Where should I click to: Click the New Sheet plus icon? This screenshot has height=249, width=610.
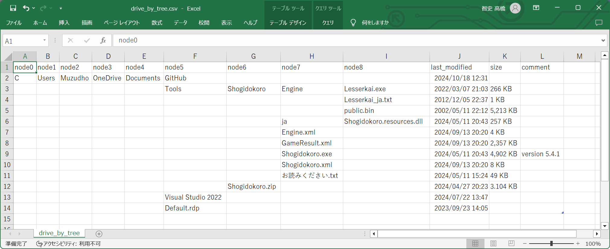99,234
